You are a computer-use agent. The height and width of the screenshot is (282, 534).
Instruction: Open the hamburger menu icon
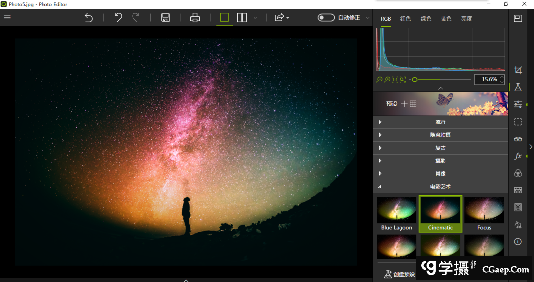7,18
